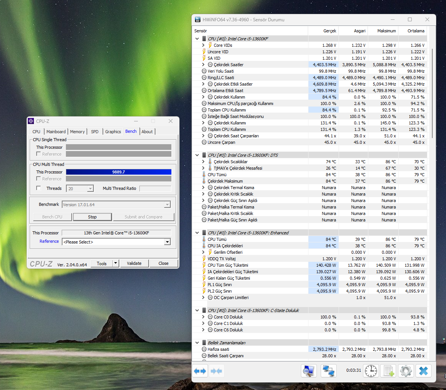Click the log file with plus icon
Image resolution: width=446 pixels, height=390 pixels.
point(388,371)
